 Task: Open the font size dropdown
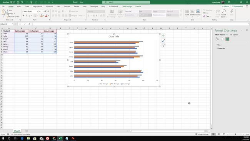43,12
